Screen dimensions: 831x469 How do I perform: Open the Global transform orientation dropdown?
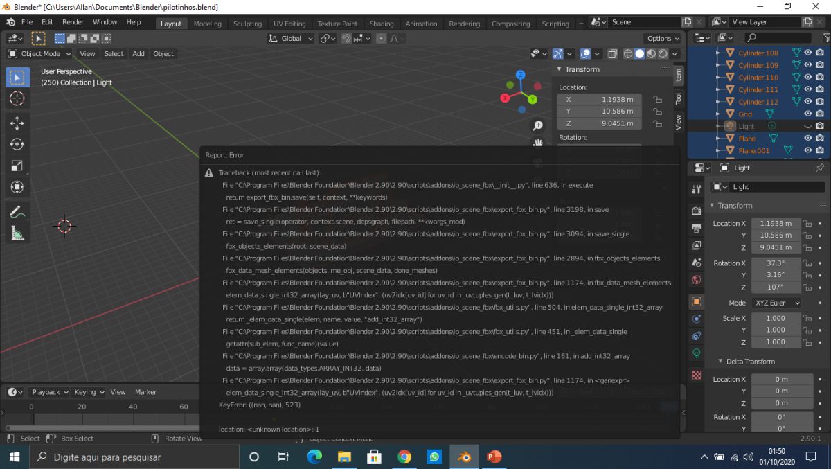[291, 39]
